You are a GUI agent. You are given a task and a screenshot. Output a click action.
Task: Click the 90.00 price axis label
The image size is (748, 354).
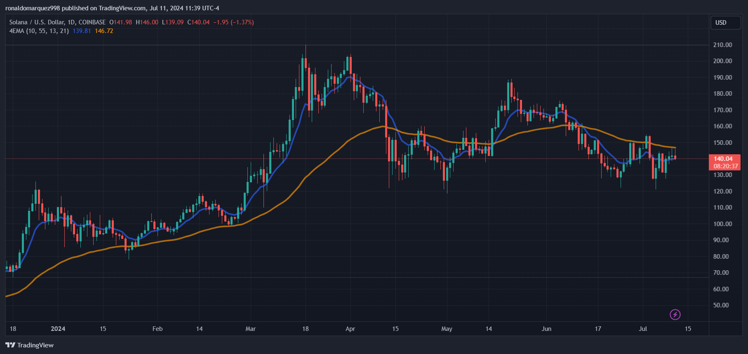721,240
